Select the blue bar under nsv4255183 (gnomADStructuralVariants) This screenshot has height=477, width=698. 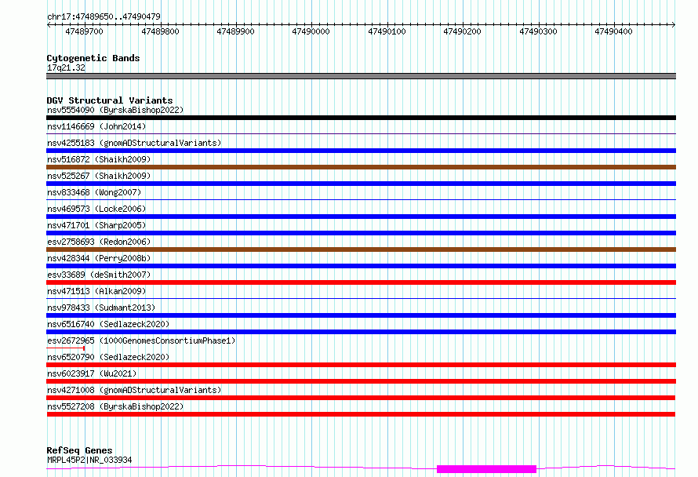pyautogui.click(x=361, y=151)
